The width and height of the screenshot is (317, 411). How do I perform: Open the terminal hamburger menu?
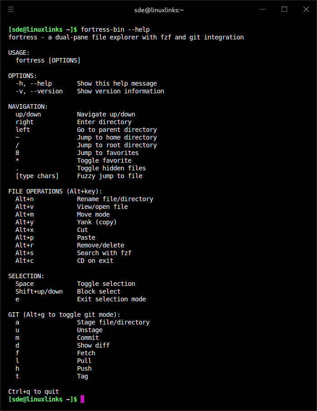pos(11,9)
